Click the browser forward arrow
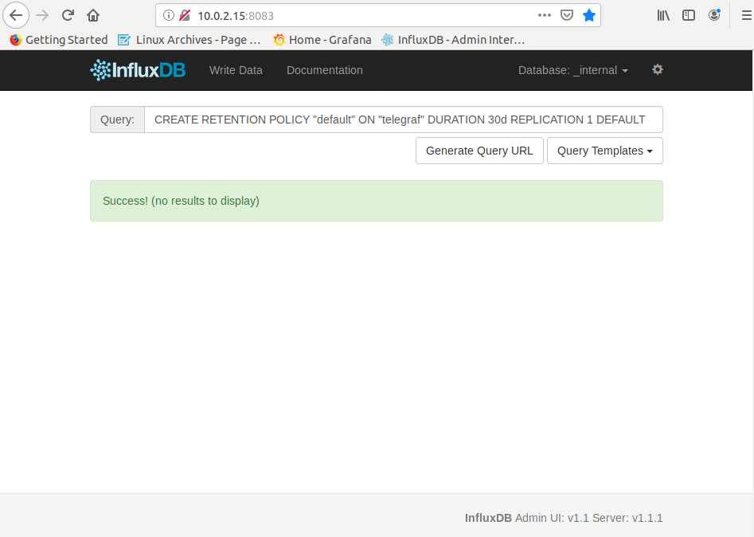 point(42,15)
